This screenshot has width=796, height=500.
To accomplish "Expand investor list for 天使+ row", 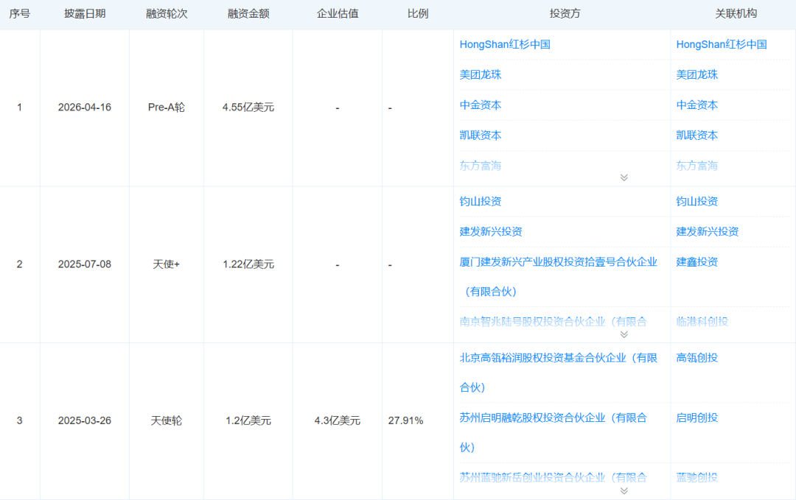I will click(624, 335).
